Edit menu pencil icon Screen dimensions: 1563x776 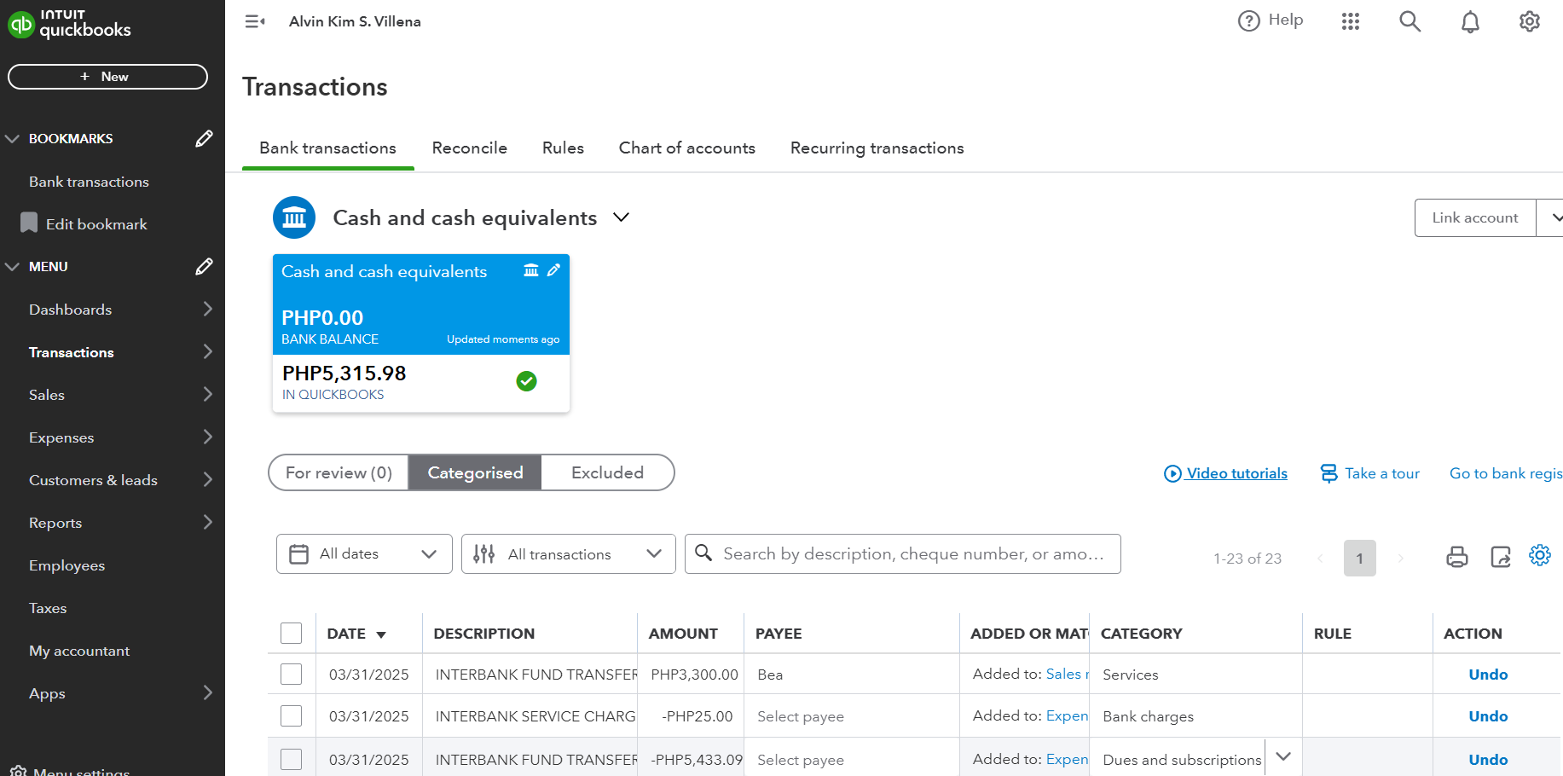click(204, 266)
